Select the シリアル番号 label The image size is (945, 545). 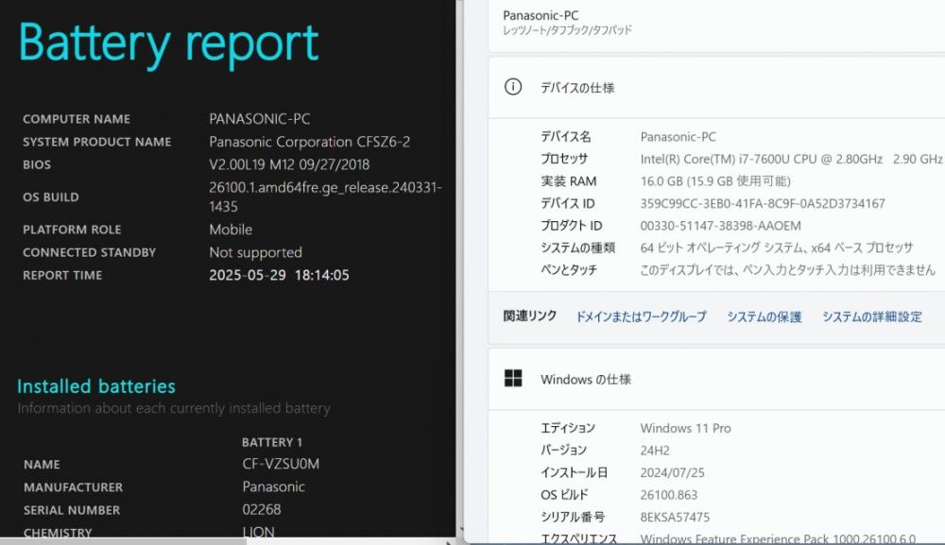(573, 518)
